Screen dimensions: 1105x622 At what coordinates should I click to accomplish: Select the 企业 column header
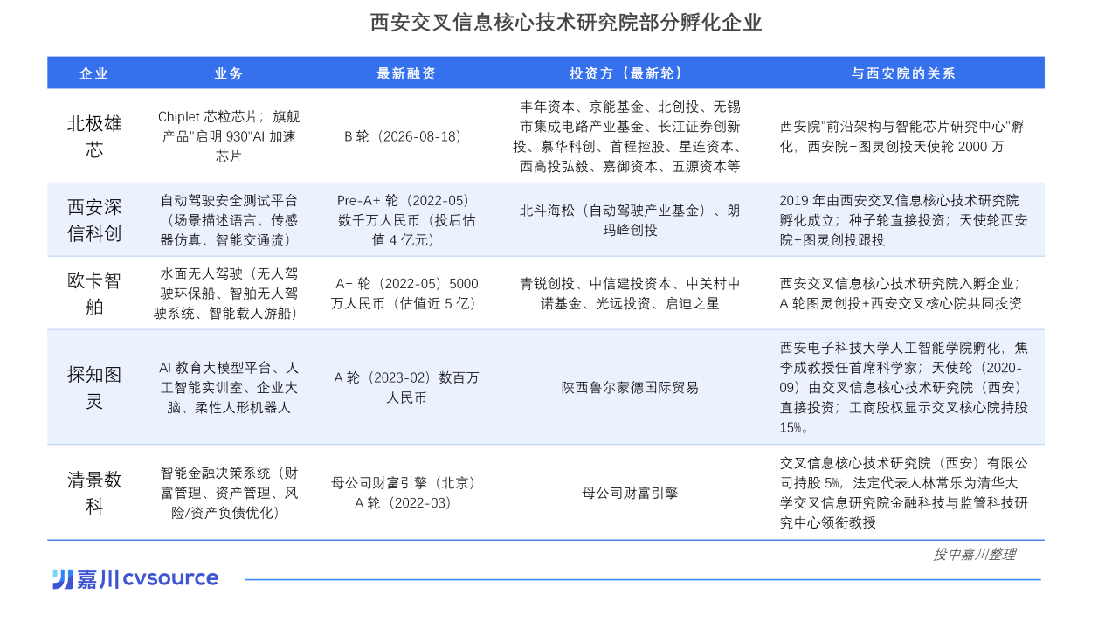(x=94, y=73)
